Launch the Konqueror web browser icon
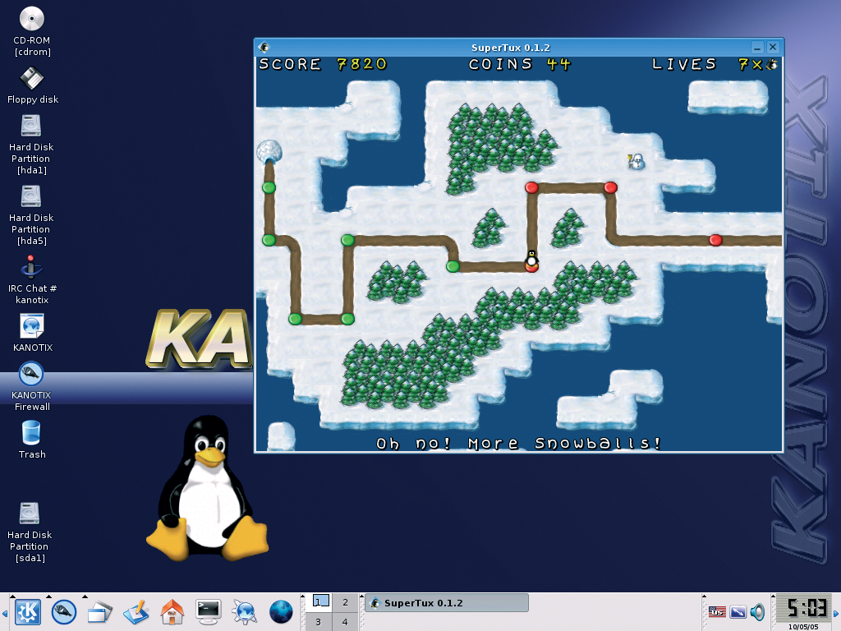The image size is (841, 631). (245, 612)
